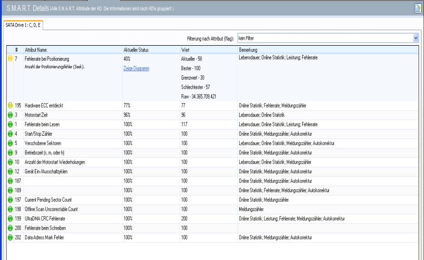The height and width of the screenshot is (260, 424).
Task: Click green status icon for UltraDMA CRC Fehlerrate
Action: tap(10, 218)
